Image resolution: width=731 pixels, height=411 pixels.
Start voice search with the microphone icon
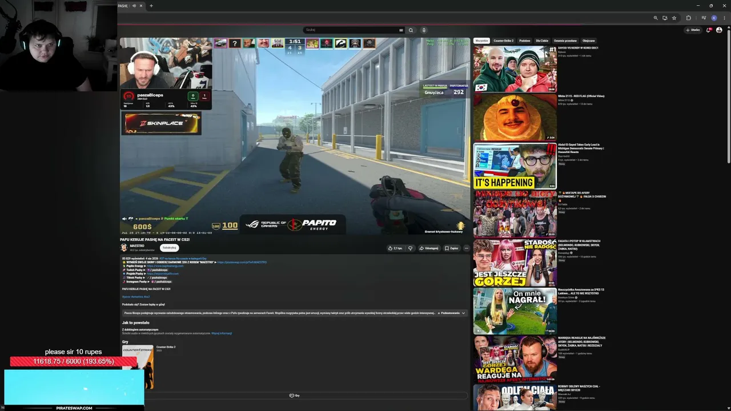coord(424,30)
